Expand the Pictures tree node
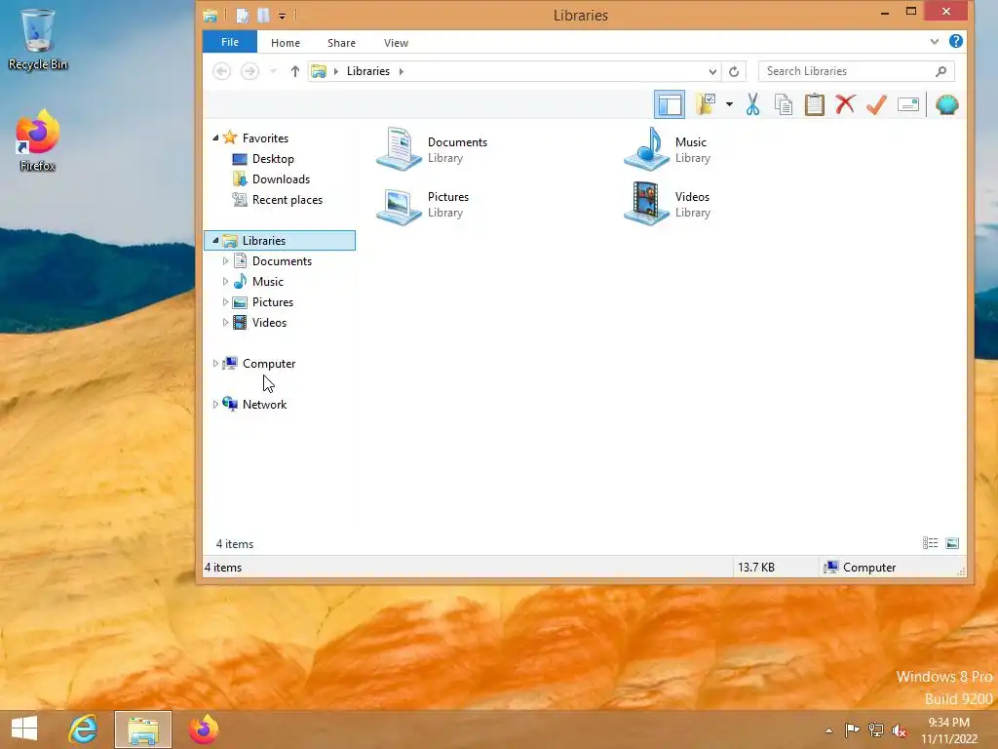 225,302
